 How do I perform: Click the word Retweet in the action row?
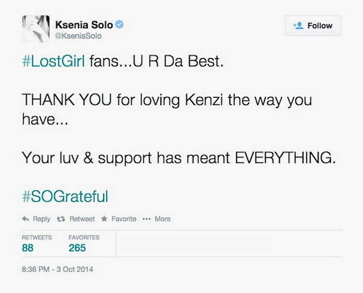[x=83, y=219]
